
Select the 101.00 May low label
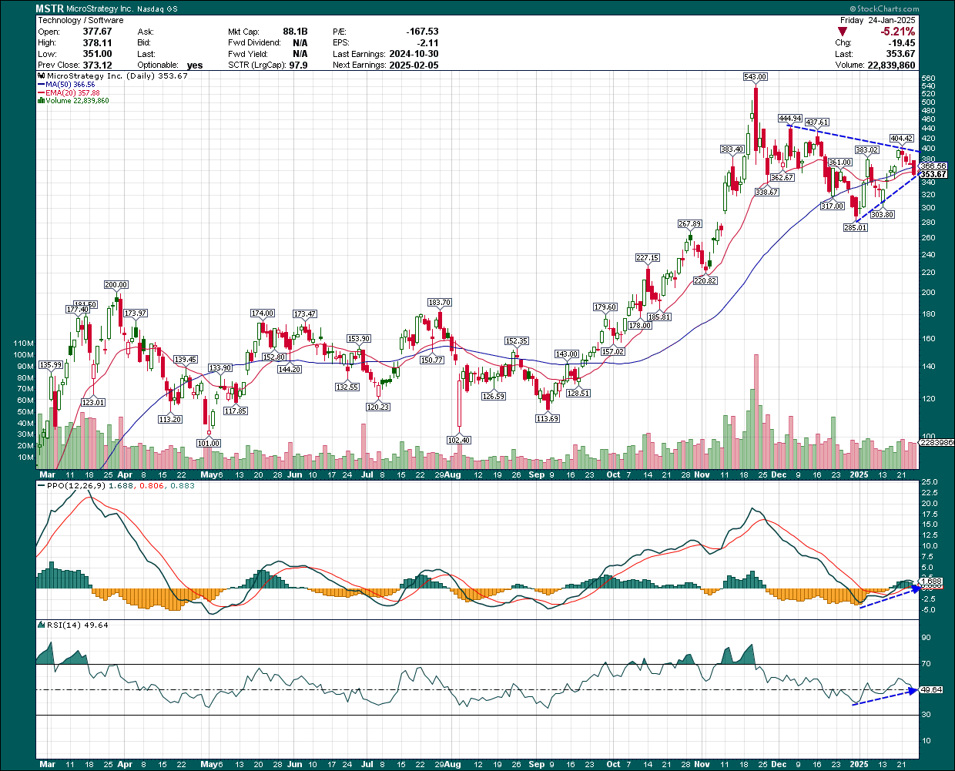209,443
